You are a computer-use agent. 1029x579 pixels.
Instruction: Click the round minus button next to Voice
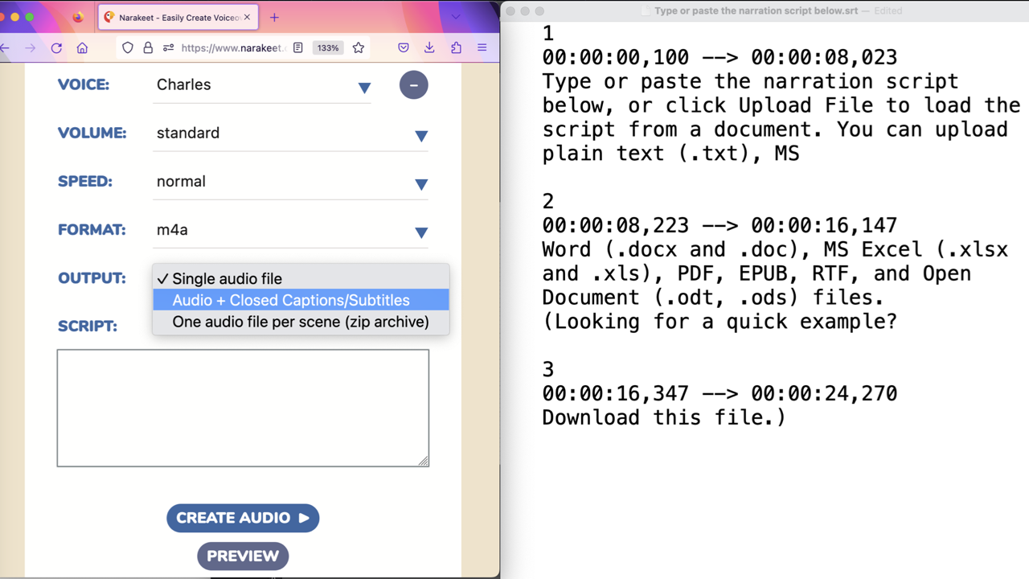414,85
